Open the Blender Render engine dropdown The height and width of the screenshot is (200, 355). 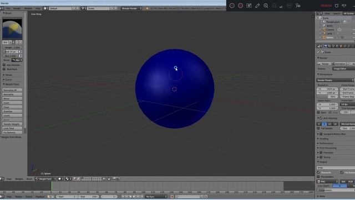(x=131, y=8)
